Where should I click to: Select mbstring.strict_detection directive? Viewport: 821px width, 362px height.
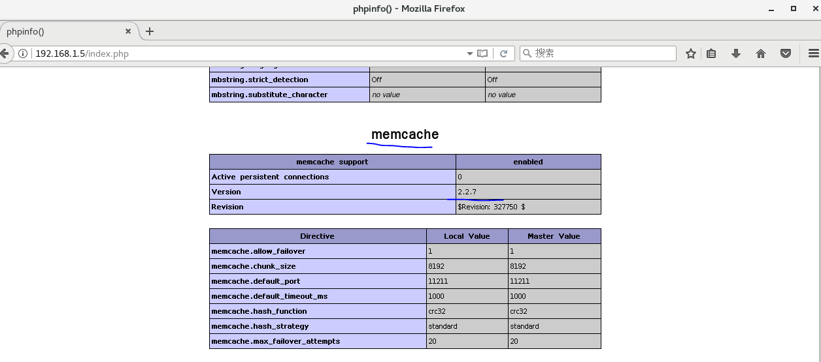pos(260,80)
